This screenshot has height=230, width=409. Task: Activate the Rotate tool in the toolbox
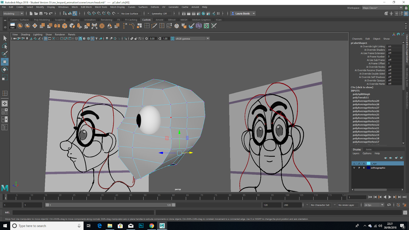5,70
